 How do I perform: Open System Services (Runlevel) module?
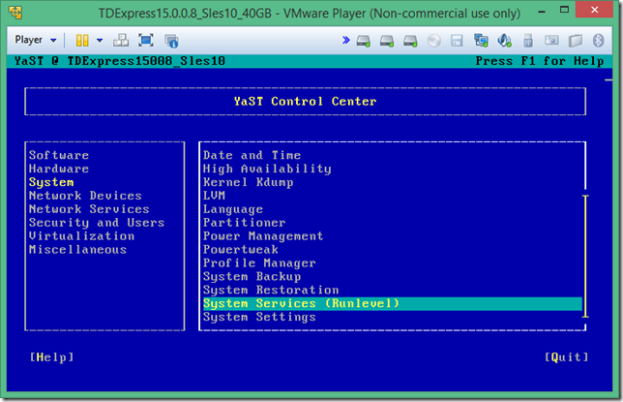[392, 304]
